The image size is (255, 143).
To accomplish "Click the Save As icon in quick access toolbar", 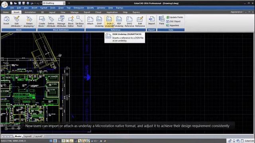I will (24, 3).
